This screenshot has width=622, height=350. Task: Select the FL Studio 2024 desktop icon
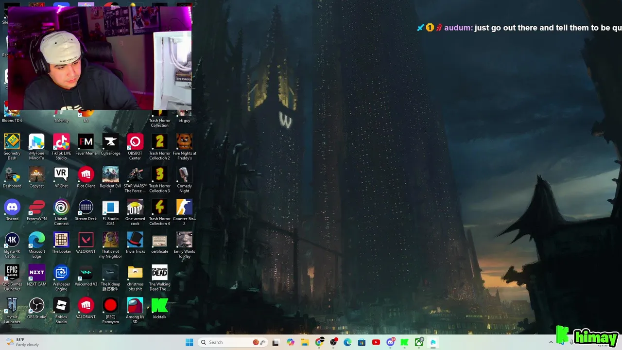pos(110,212)
